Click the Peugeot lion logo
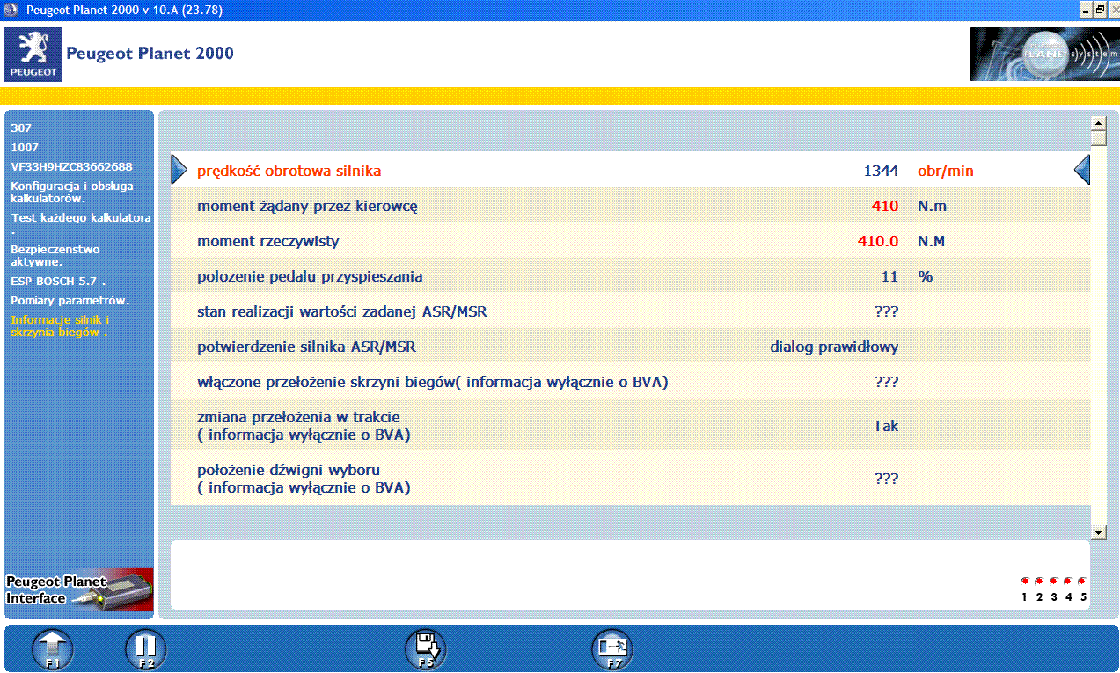 [x=33, y=55]
